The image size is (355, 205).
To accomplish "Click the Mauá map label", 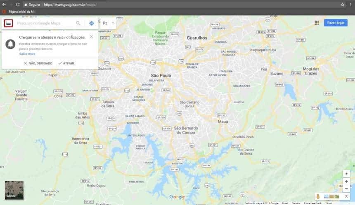I will pos(223,121).
